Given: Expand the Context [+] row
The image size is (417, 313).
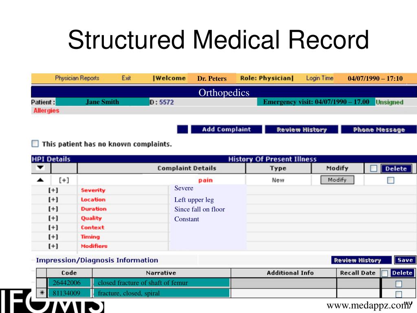Looking at the screenshot, I should pyautogui.click(x=53, y=227).
